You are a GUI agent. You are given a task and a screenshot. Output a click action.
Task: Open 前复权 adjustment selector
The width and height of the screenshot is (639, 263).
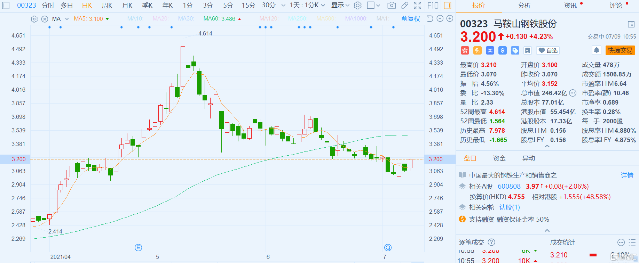click(410, 18)
